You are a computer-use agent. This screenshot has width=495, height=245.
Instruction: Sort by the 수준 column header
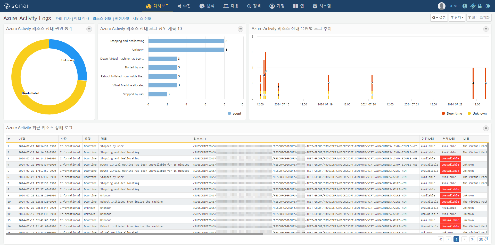(x=70, y=139)
